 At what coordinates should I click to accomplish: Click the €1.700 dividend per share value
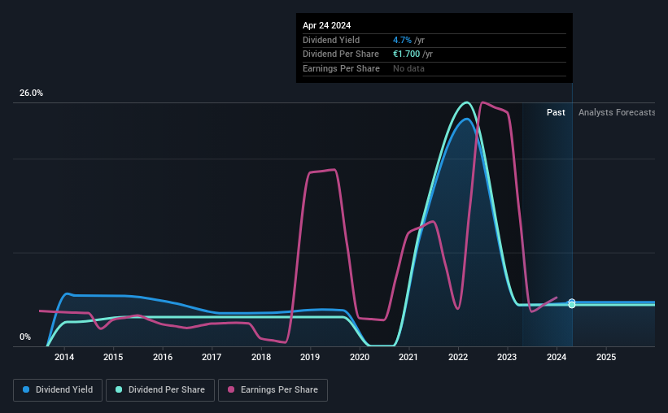[x=407, y=54]
